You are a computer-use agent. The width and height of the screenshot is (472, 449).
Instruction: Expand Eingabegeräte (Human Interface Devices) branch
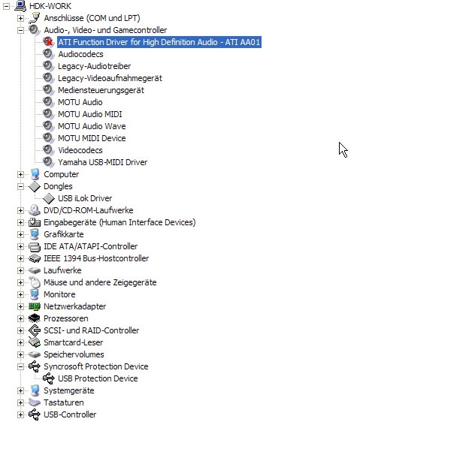pos(20,222)
